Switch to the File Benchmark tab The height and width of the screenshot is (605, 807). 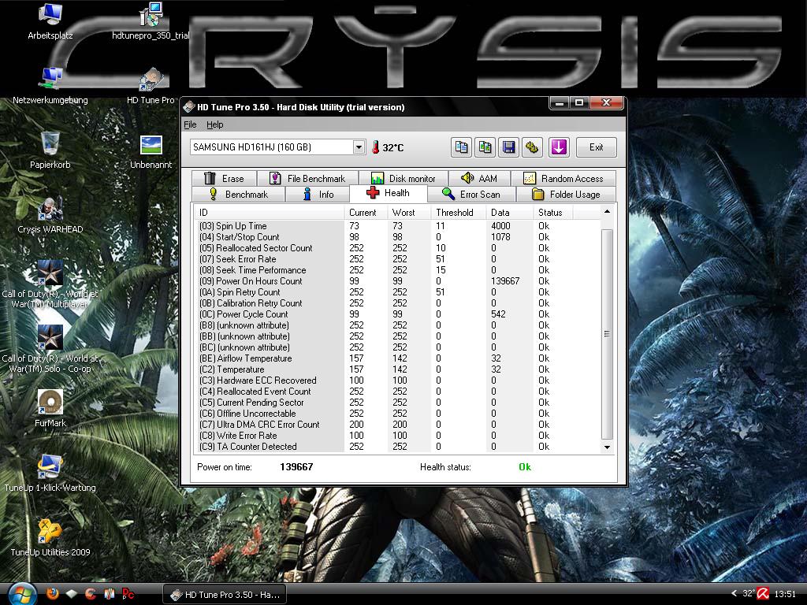pos(307,179)
